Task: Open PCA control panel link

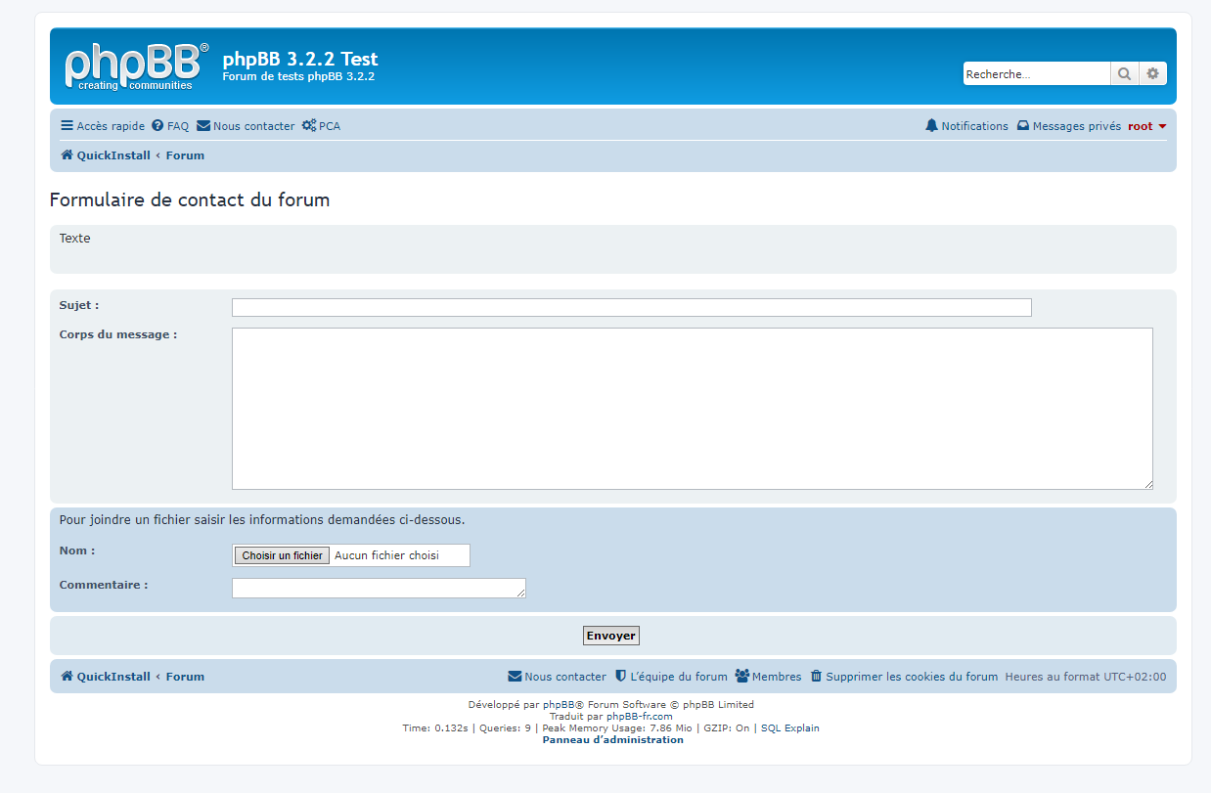Action: (321, 126)
